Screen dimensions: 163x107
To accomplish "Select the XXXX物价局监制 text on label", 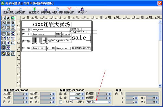I will 81,48.
